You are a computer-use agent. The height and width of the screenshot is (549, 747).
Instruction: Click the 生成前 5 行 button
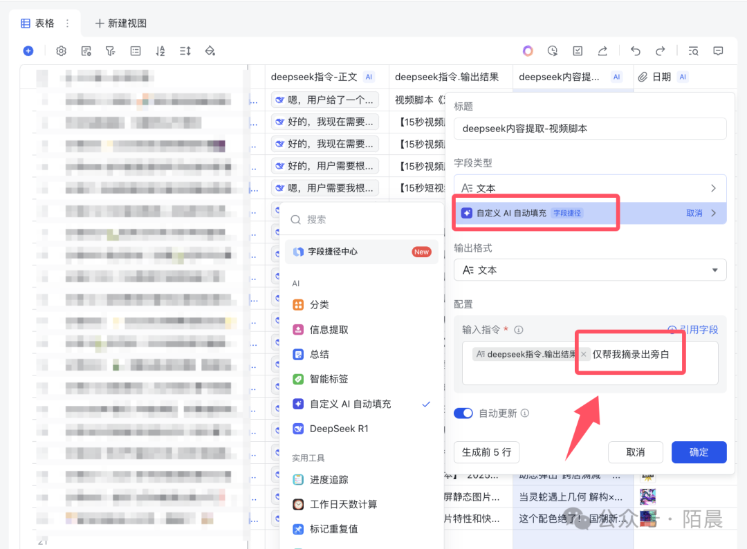click(486, 452)
